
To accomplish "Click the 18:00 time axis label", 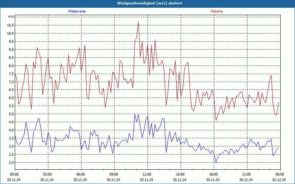I will click(214, 174).
